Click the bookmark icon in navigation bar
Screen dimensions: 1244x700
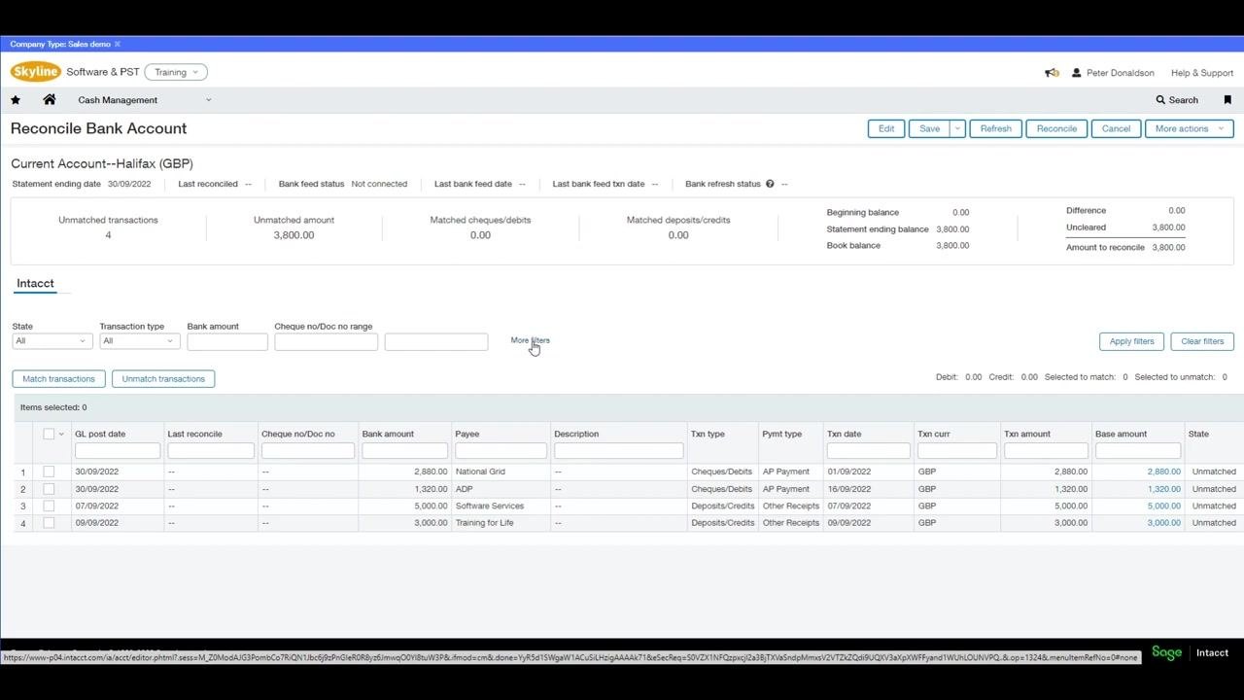(1227, 100)
